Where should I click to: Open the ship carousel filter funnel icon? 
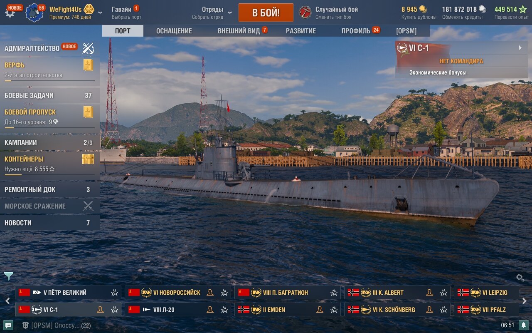click(x=9, y=276)
